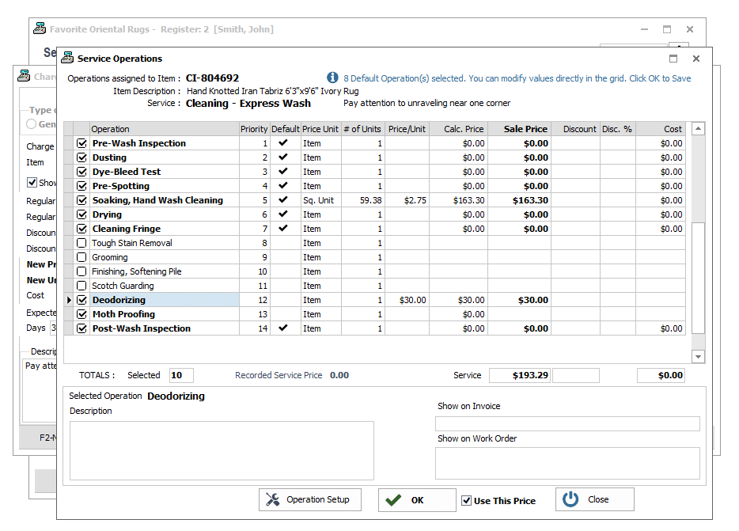This screenshot has width=739, height=531.
Task: Click the Recorded Service Price label
Action: [279, 375]
